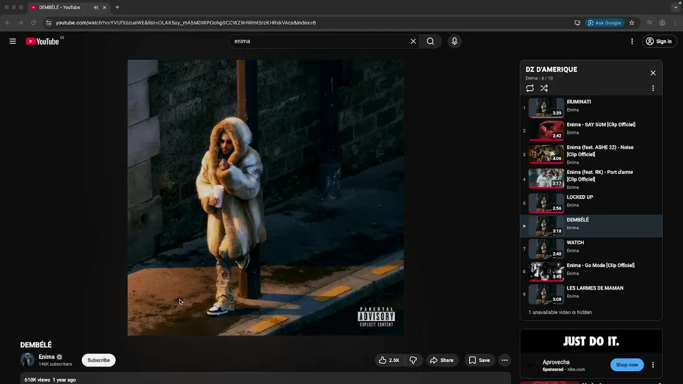Viewport: 683px width, 384px height.
Task: Reload the page in browser
Action: 33,23
